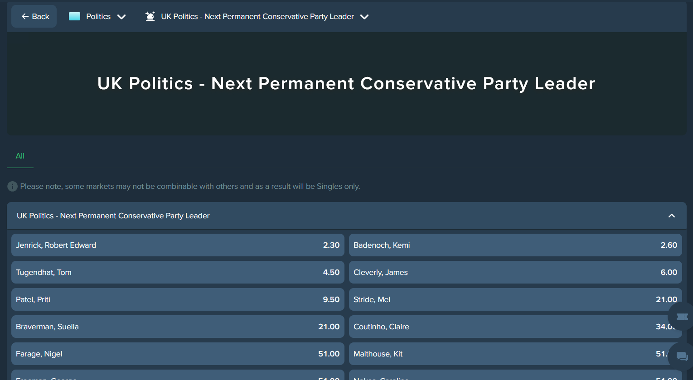The image size is (693, 380).
Task: Expand the Next Permanent Conservative Party Leader dropdown
Action: [364, 17]
